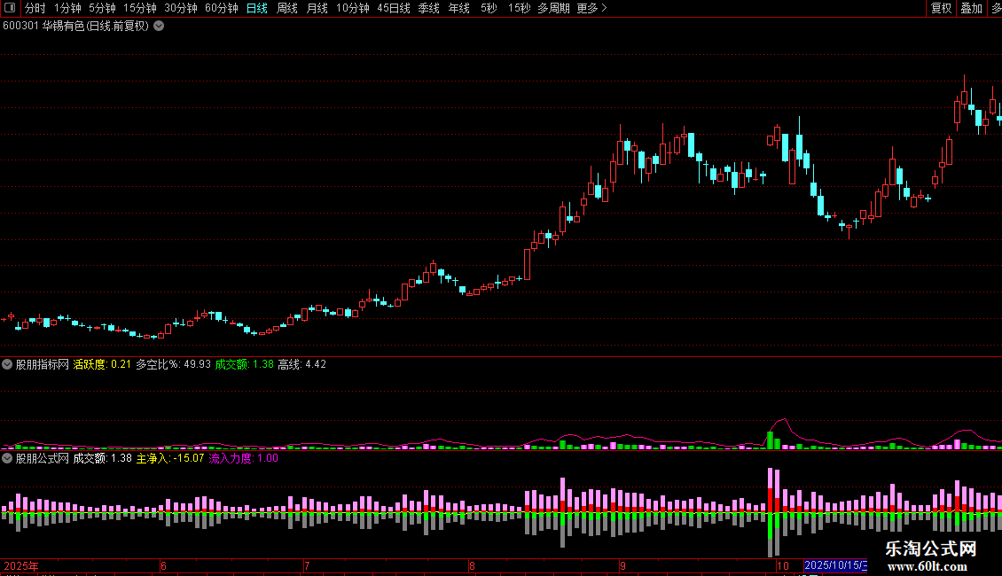Click the highlighted 2025/10/15 date label

click(x=835, y=565)
